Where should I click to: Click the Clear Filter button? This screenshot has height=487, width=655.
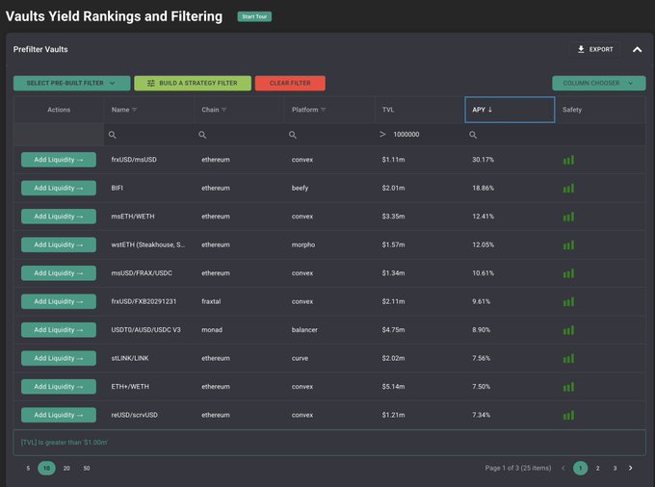(290, 83)
